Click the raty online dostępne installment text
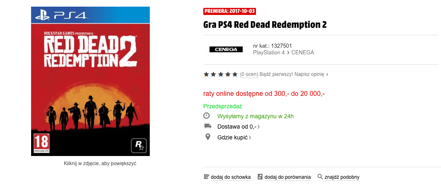The height and width of the screenshot is (195, 441). (264, 94)
